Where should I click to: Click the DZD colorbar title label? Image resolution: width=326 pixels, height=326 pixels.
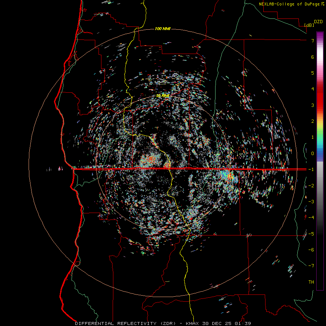coord(318,22)
